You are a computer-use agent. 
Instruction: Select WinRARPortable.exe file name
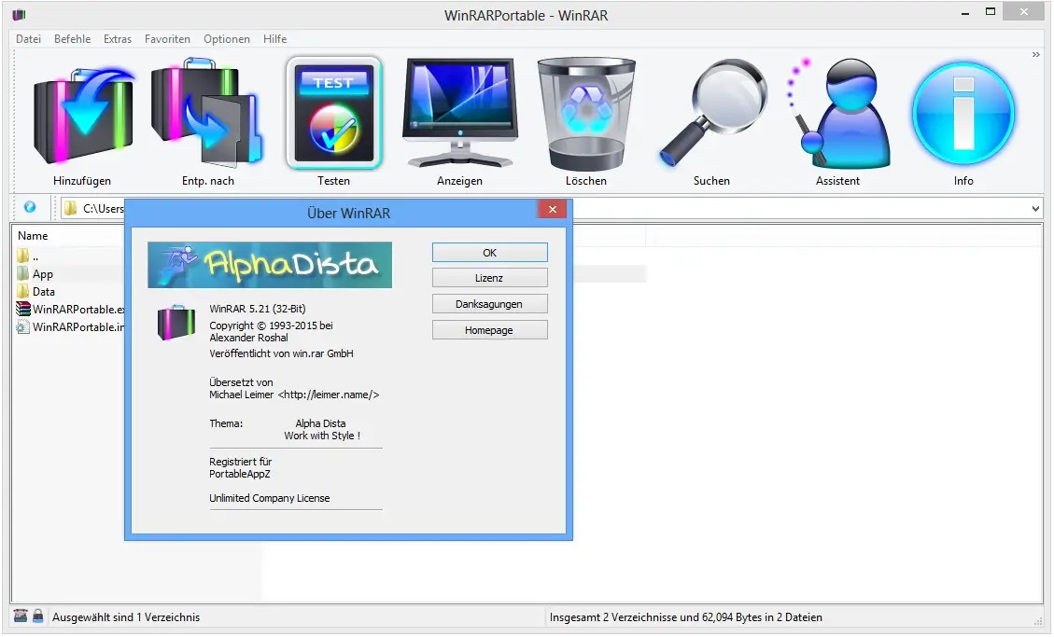(x=78, y=310)
